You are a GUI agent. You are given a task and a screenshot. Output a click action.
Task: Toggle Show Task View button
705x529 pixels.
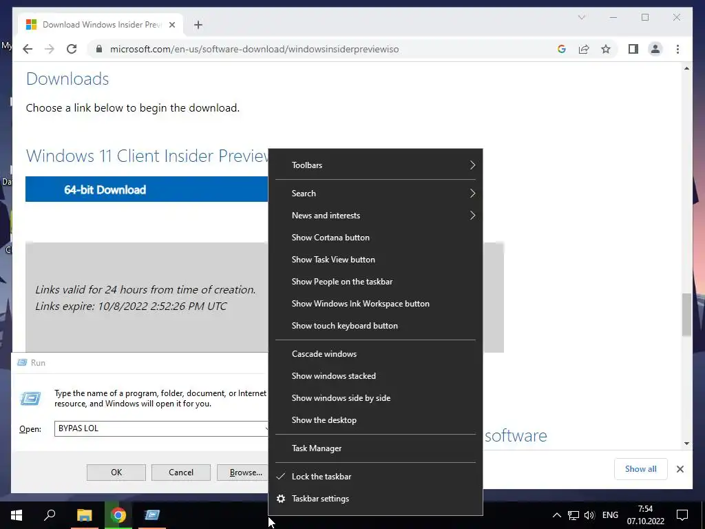coord(375,260)
